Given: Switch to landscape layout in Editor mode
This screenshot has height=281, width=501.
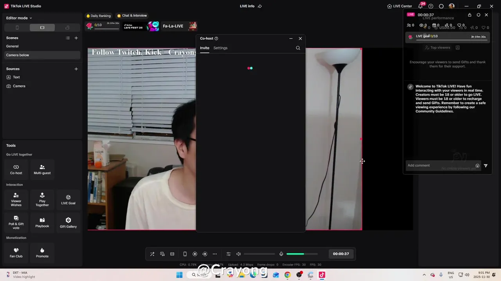Looking at the screenshot, I should (x=42, y=28).
